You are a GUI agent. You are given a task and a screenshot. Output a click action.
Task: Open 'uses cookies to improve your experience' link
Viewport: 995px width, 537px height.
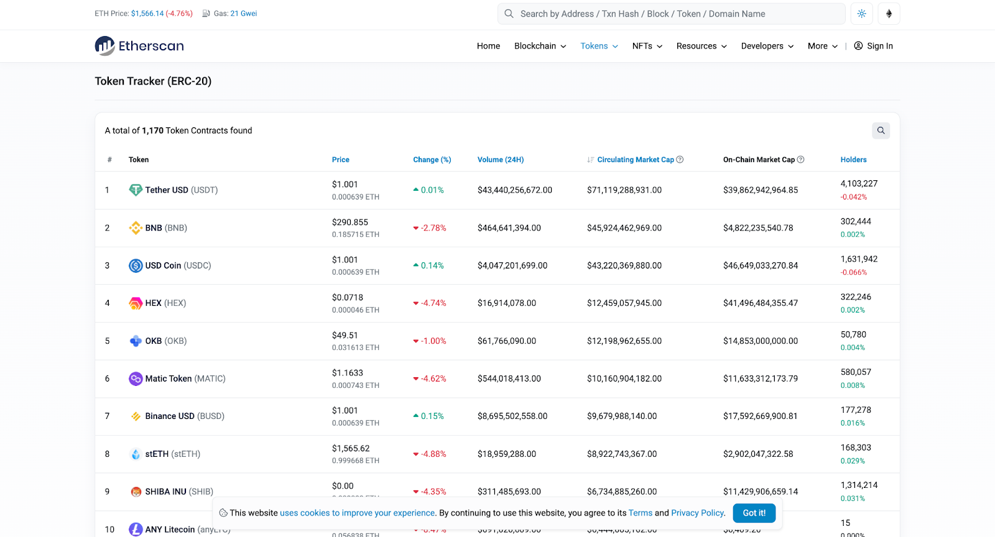(x=358, y=513)
